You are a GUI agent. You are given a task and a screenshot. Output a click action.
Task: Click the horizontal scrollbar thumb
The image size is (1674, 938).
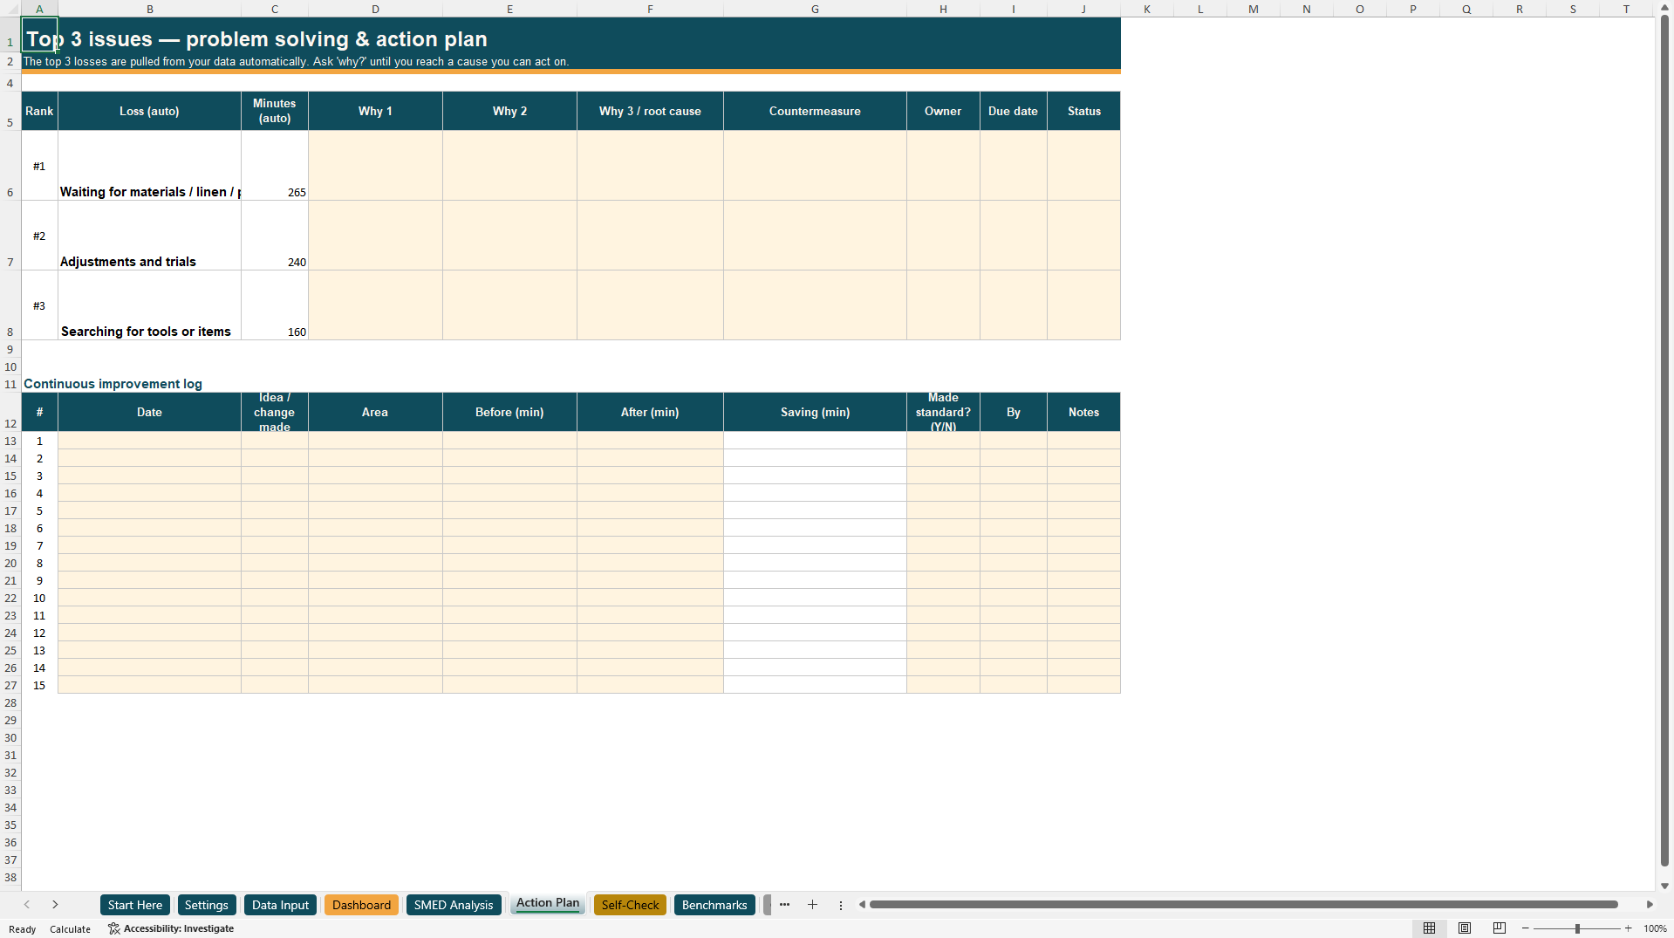1244,905
